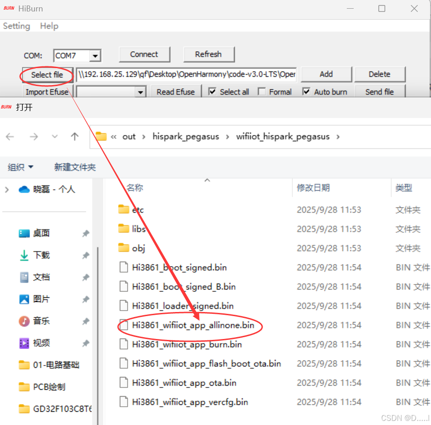Click the wifiiot_hispark_pegasus breadcrumb segment
The width and height of the screenshot is (431, 425).
283,137
